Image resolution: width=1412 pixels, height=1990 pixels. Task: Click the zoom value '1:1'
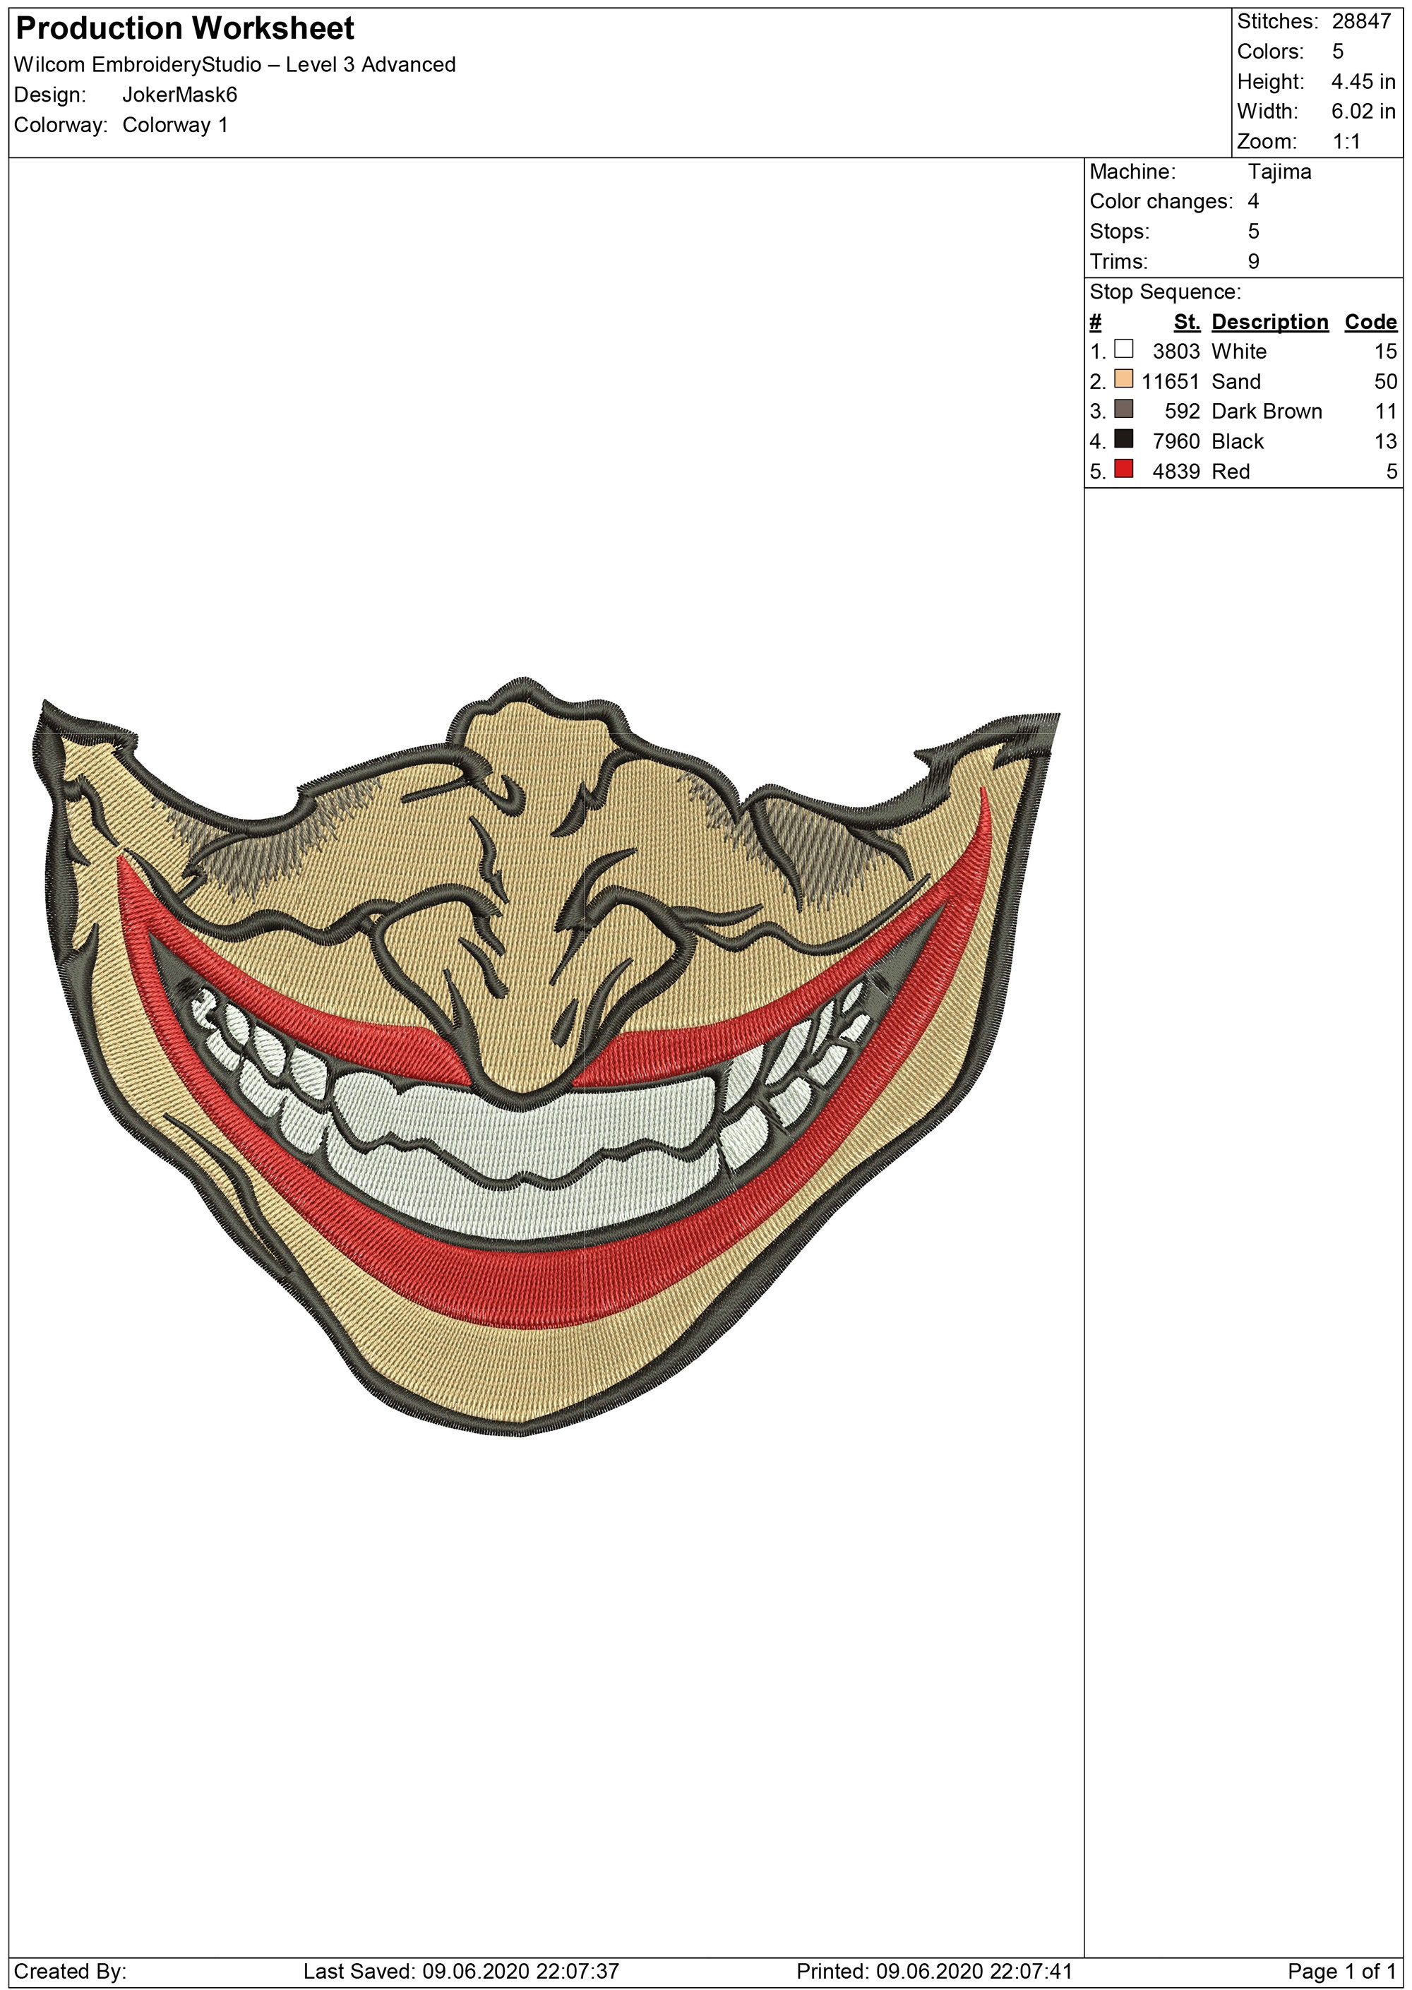coord(1346,142)
